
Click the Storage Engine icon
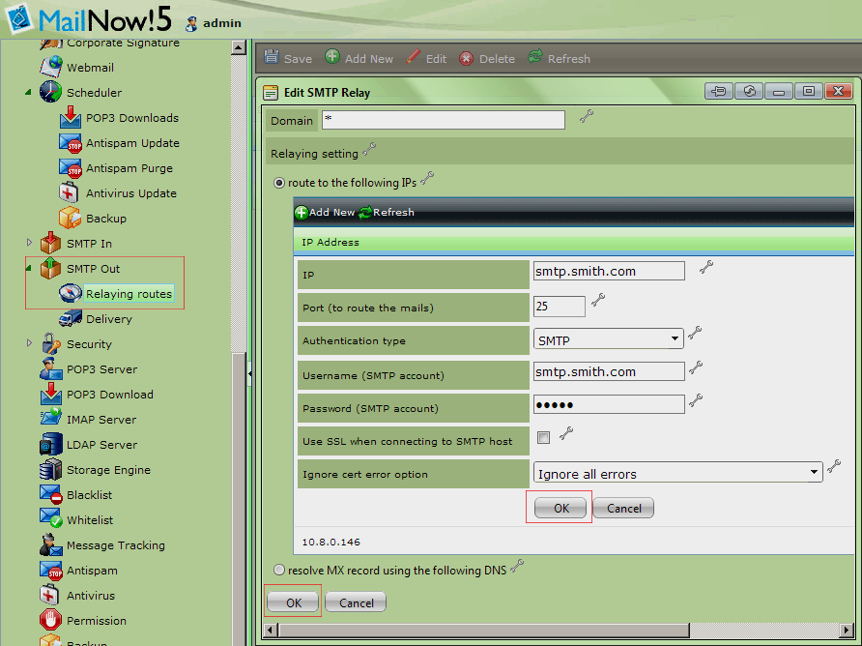point(50,469)
